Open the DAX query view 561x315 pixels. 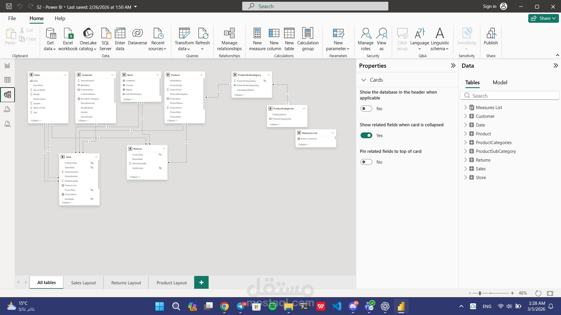click(7, 109)
